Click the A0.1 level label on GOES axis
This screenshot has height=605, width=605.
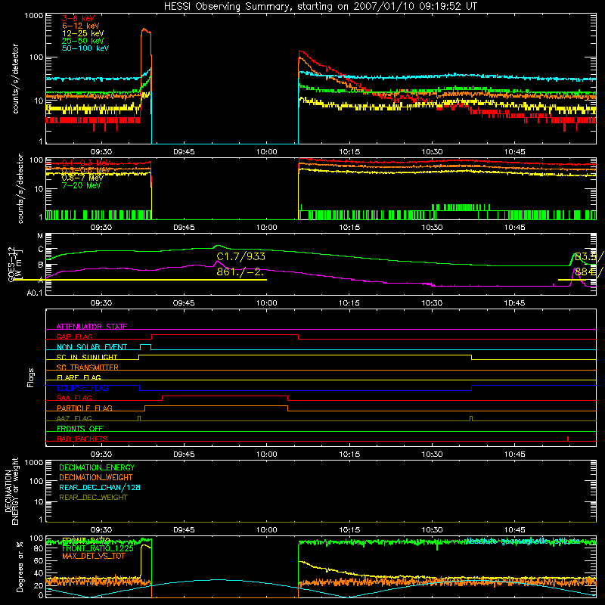pyautogui.click(x=35, y=293)
